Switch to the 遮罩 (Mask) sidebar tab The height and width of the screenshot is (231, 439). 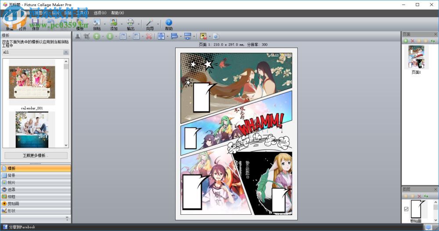(x=36, y=189)
